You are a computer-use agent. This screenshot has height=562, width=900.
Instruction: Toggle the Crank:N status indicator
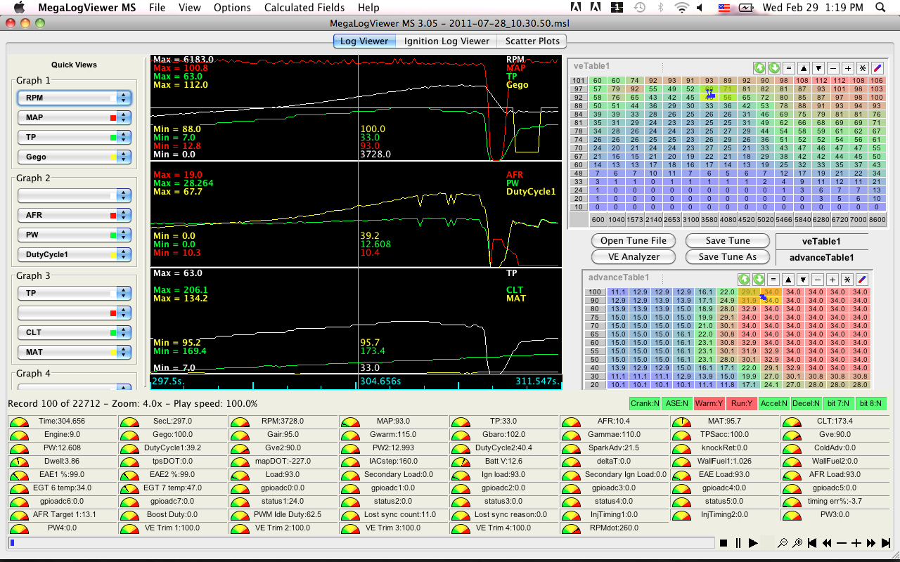[645, 404]
